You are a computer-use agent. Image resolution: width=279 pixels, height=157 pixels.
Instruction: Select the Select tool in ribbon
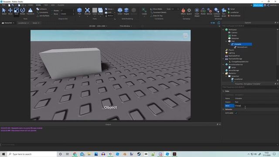4,11
